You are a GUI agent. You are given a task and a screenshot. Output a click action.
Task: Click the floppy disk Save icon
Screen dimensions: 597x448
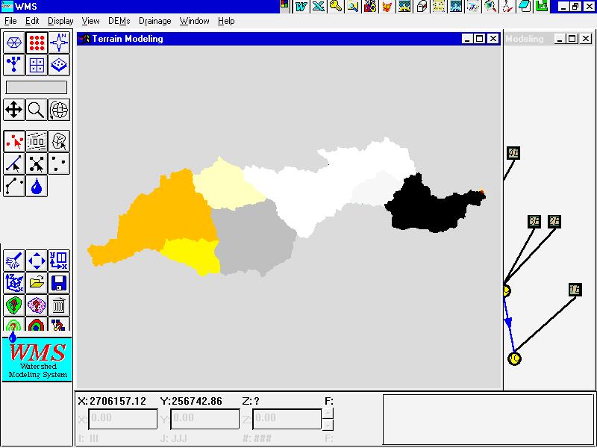(59, 283)
